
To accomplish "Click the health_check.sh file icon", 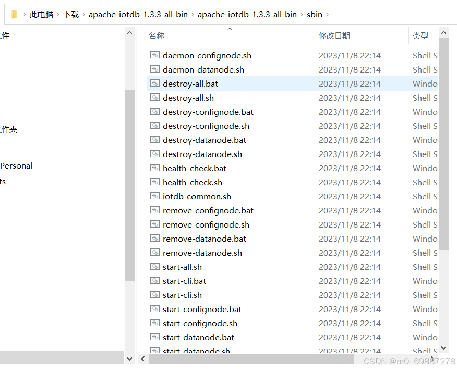I will click(154, 182).
